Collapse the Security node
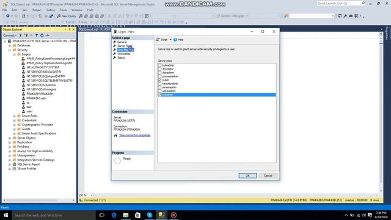The height and width of the screenshot is (220, 391). pyautogui.click(x=10, y=50)
